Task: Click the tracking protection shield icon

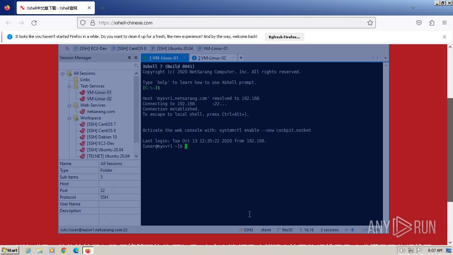Action: [83, 23]
